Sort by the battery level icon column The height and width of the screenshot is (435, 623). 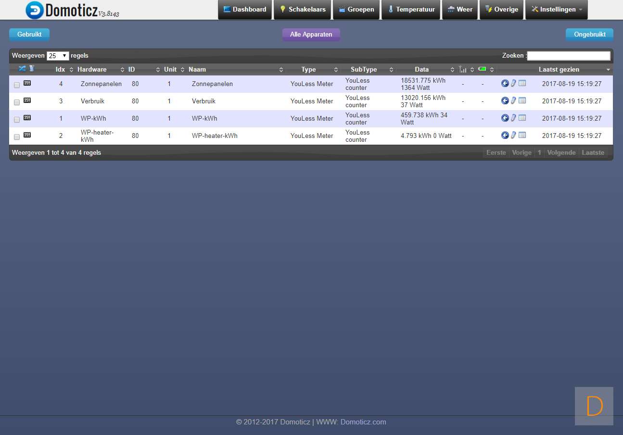[482, 69]
